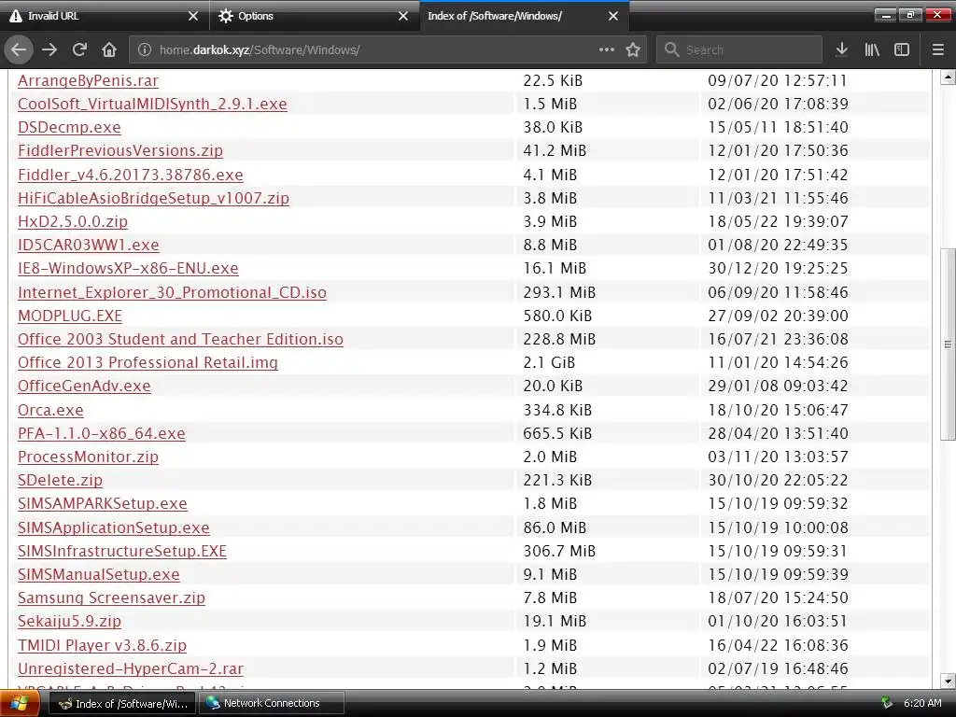Download SDelete.zip
This screenshot has height=717, width=956.
point(60,480)
